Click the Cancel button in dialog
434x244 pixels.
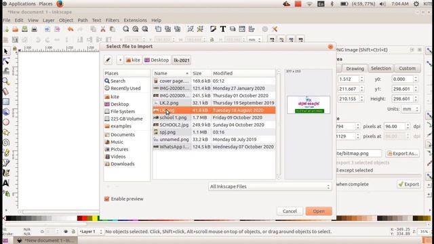pyautogui.click(x=290, y=211)
